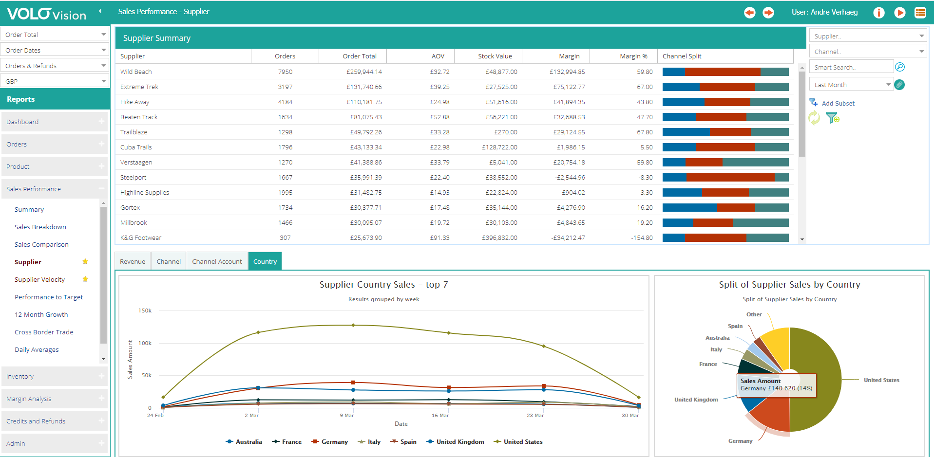Image resolution: width=934 pixels, height=457 pixels.
Task: Open the Channel filter dropdown
Action: (x=868, y=52)
